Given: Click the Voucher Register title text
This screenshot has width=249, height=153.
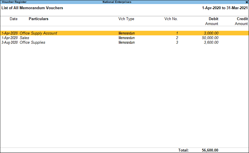Looking at the screenshot, I should [14, 2].
